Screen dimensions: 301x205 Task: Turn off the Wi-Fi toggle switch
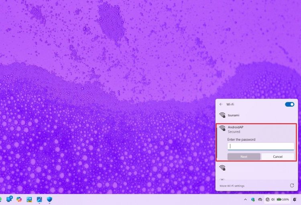(x=289, y=104)
